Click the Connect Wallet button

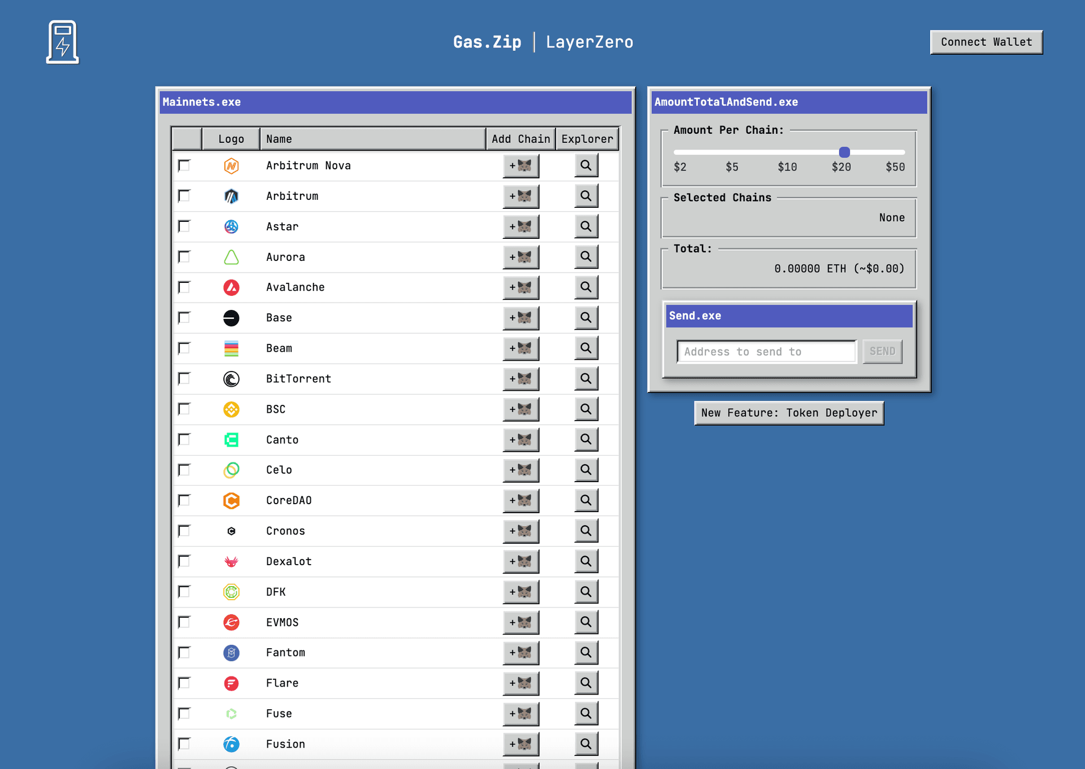pos(985,42)
